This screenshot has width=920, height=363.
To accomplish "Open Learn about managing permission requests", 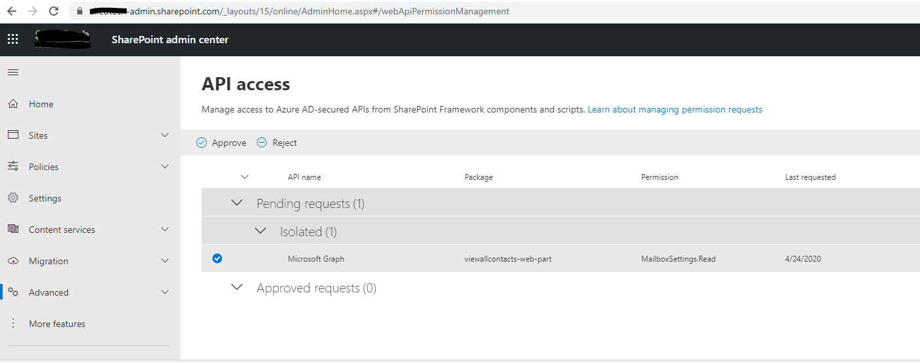I will (x=675, y=109).
